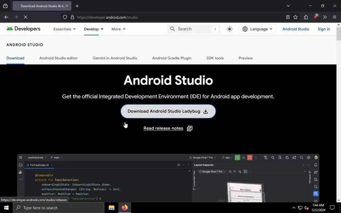Viewport: 341px width, 213px height.
Task: Click the Android Developers logo
Action: pyautogui.click(x=23, y=29)
